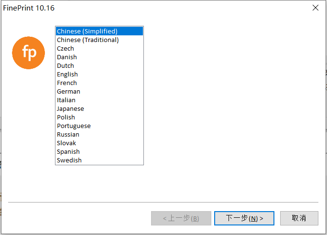
Task: Pick Dutch as installer language
Action: (99, 65)
